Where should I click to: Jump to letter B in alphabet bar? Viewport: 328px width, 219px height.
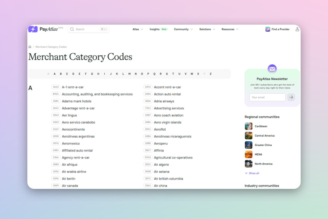[x=61, y=74]
